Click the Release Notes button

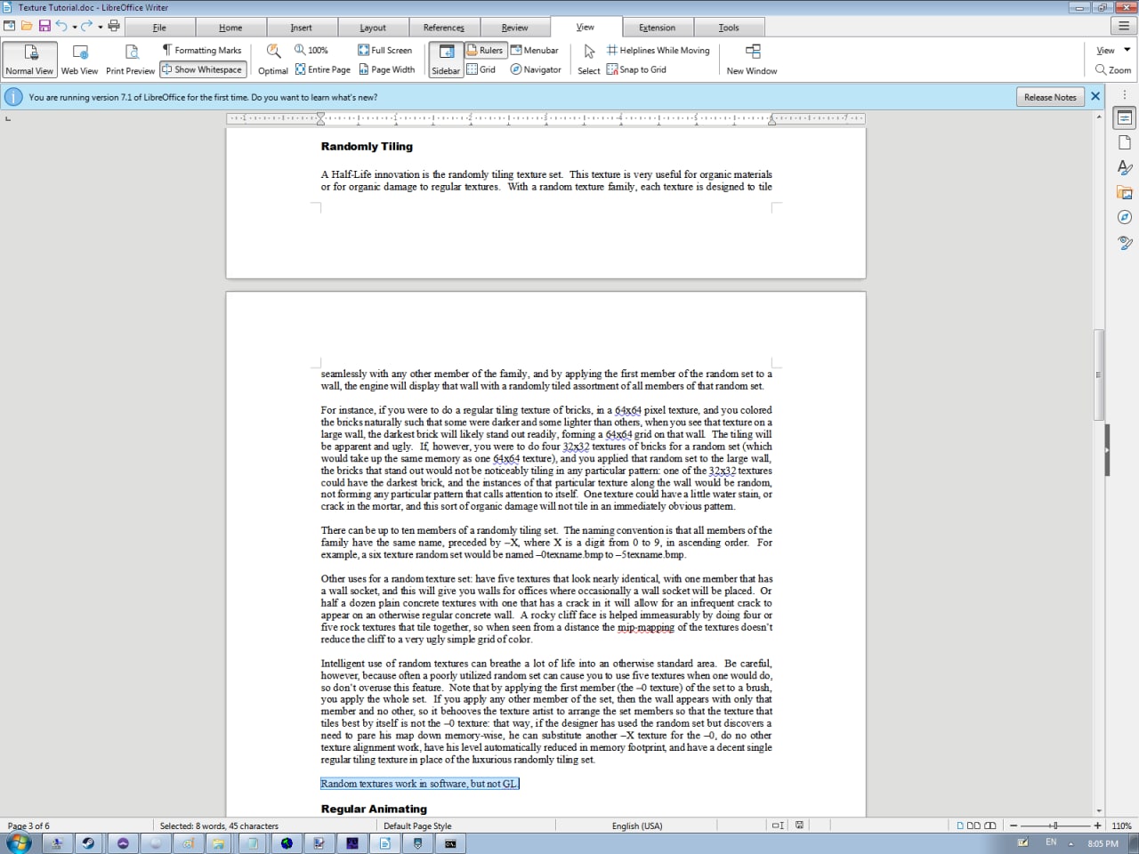click(1050, 97)
